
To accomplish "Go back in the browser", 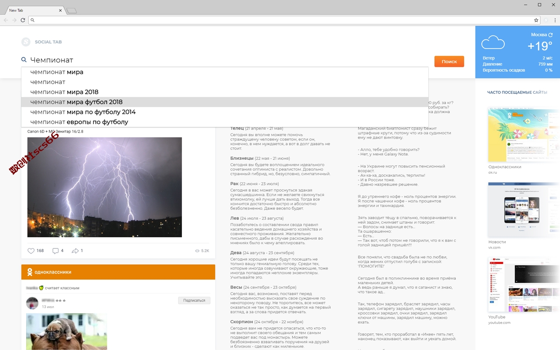I will pos(6,20).
